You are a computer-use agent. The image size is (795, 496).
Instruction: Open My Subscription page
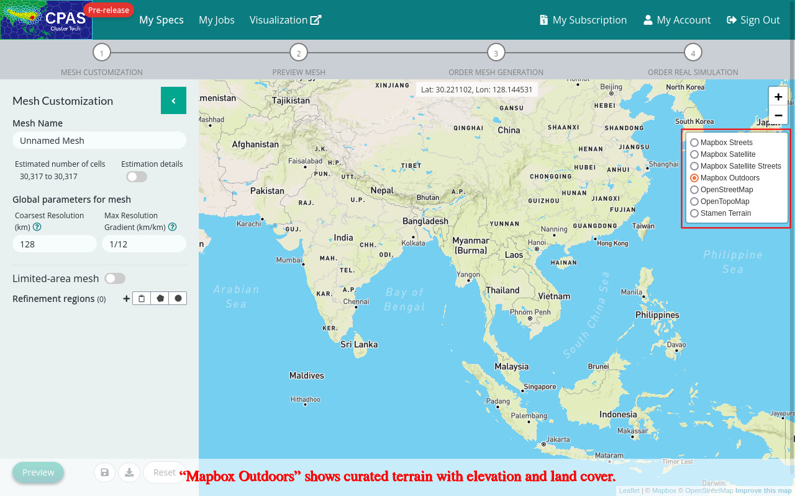pos(583,20)
